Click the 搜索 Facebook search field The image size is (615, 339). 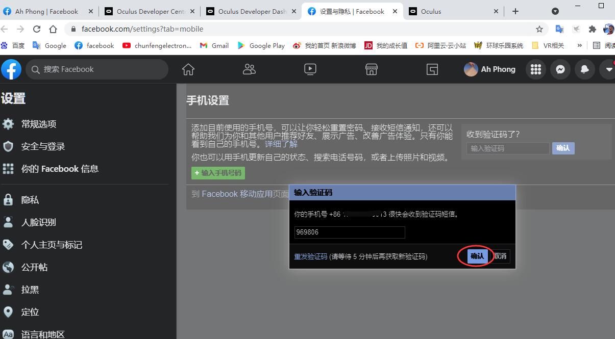pos(97,69)
